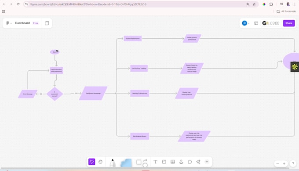Click the Free plan badge
Viewport: 299px width, 171px height.
(36, 23)
